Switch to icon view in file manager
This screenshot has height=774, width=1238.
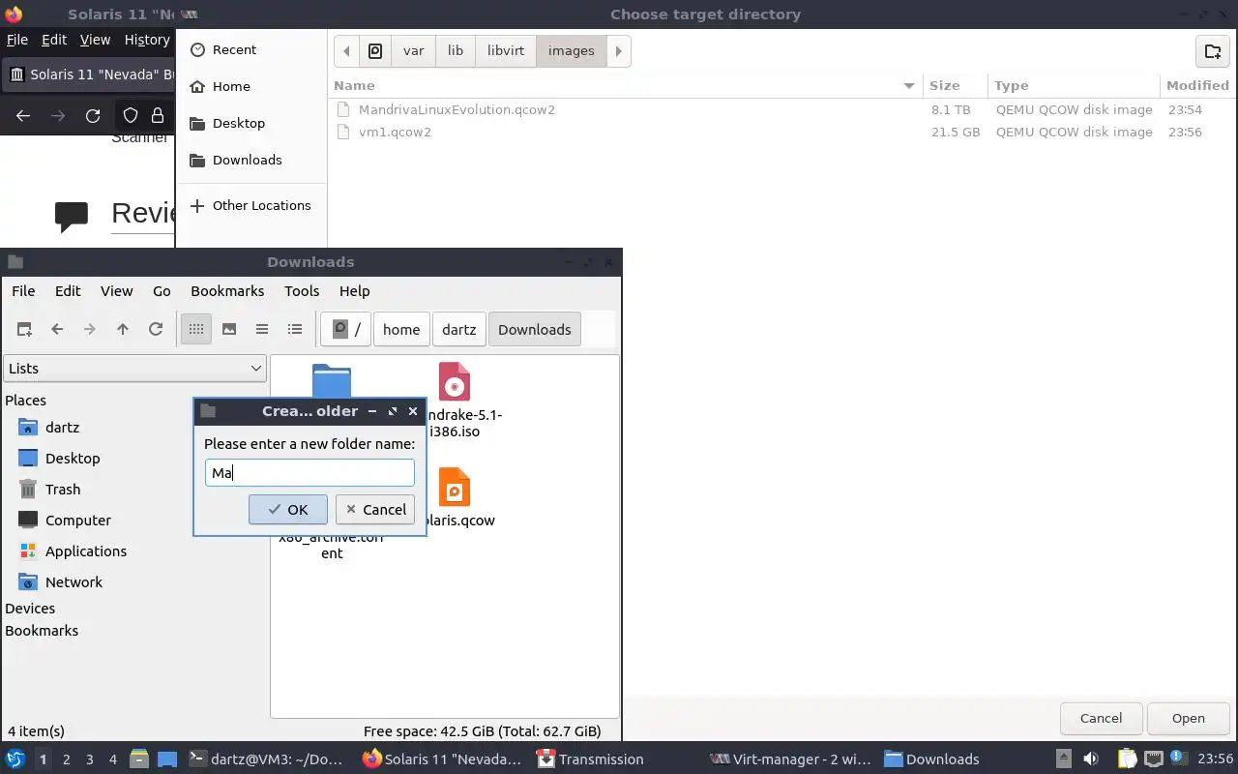(196, 329)
